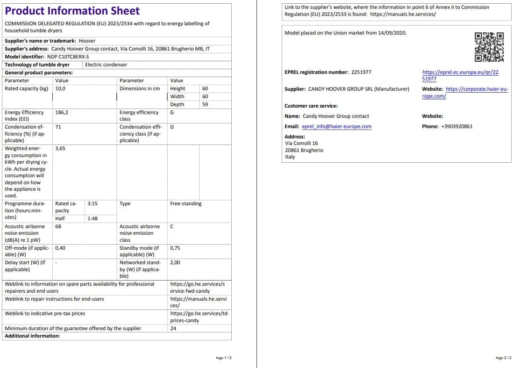Open the eprel.ec.europa.eu QR link
The image size is (513, 368).
[460, 75]
